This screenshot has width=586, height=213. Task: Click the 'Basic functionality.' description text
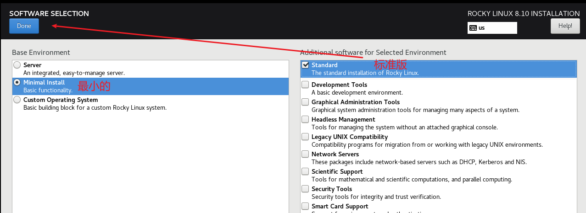[x=48, y=90]
